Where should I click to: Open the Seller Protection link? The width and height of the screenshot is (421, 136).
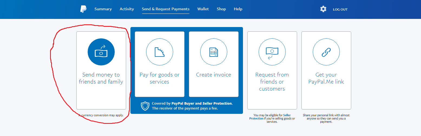click(x=270, y=117)
